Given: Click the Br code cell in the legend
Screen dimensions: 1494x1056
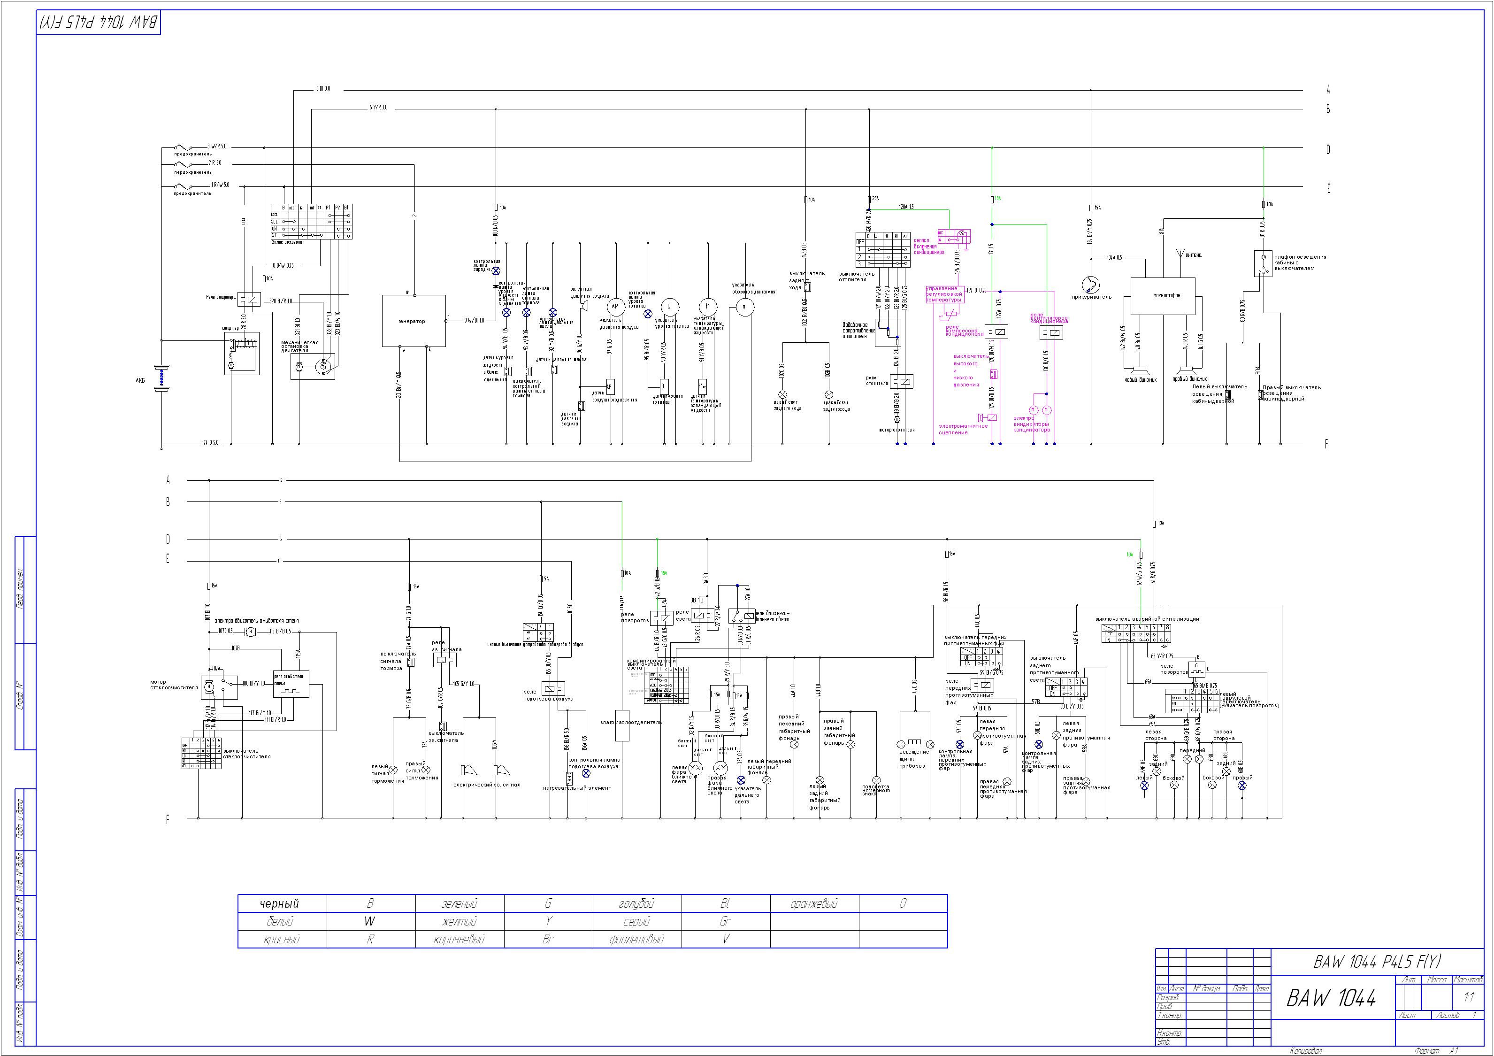Looking at the screenshot, I should pyautogui.click(x=549, y=940).
